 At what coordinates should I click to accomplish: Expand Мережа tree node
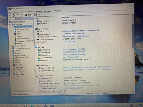coord(11,60)
